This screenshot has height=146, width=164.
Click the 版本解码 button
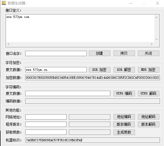148,124
